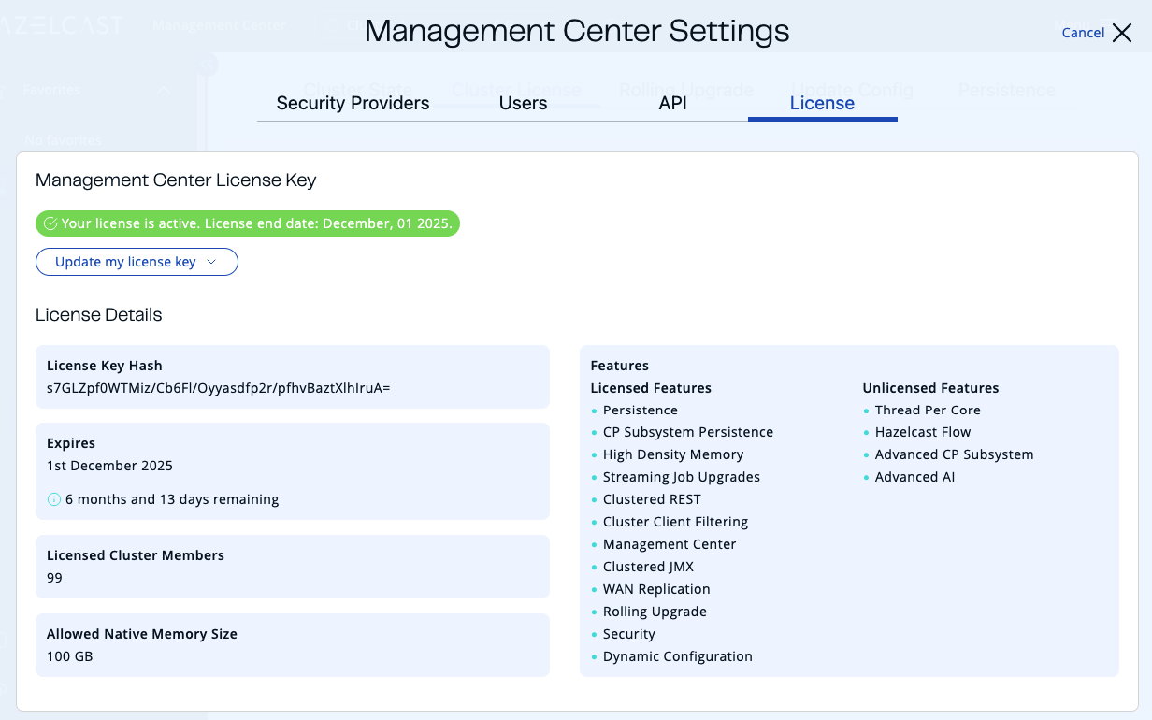Close the settings dialog with the X icon
The width and height of the screenshot is (1152, 720).
click(1122, 31)
